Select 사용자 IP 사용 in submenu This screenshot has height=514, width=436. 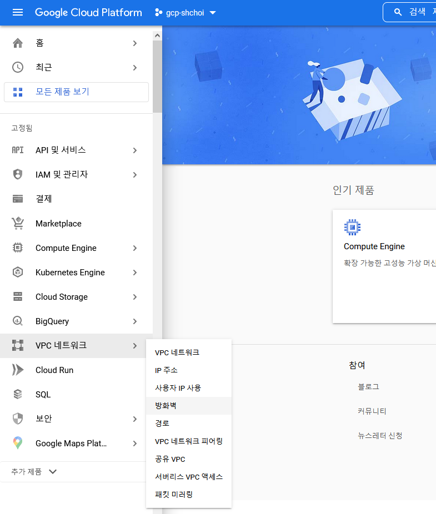[x=189, y=388]
